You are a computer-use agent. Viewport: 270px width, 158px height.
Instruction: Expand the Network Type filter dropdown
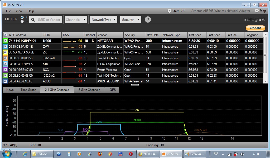coord(104,19)
